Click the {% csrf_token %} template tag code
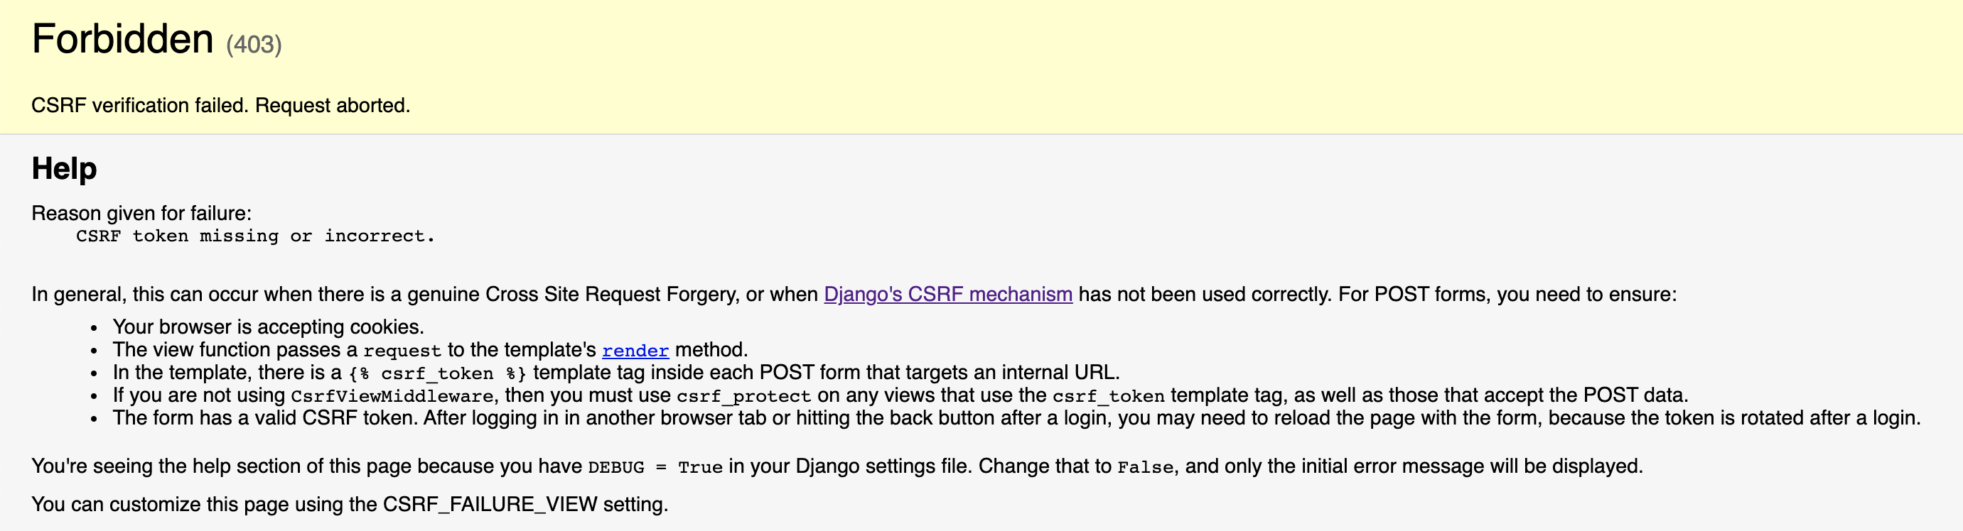This screenshot has height=531, width=1963. point(437,373)
